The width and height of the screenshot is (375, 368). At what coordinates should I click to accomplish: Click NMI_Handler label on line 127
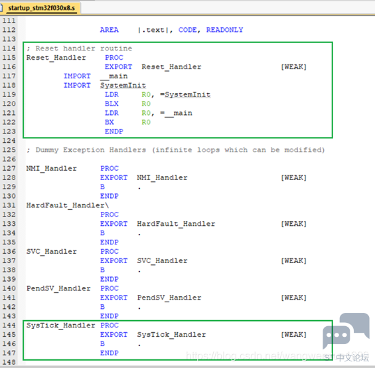[52, 169]
